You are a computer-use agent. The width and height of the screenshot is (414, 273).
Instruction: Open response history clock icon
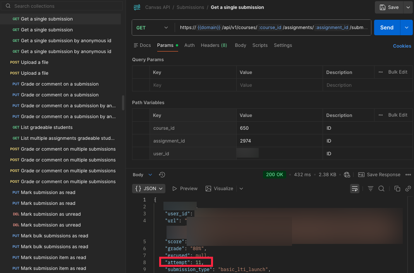(162, 175)
